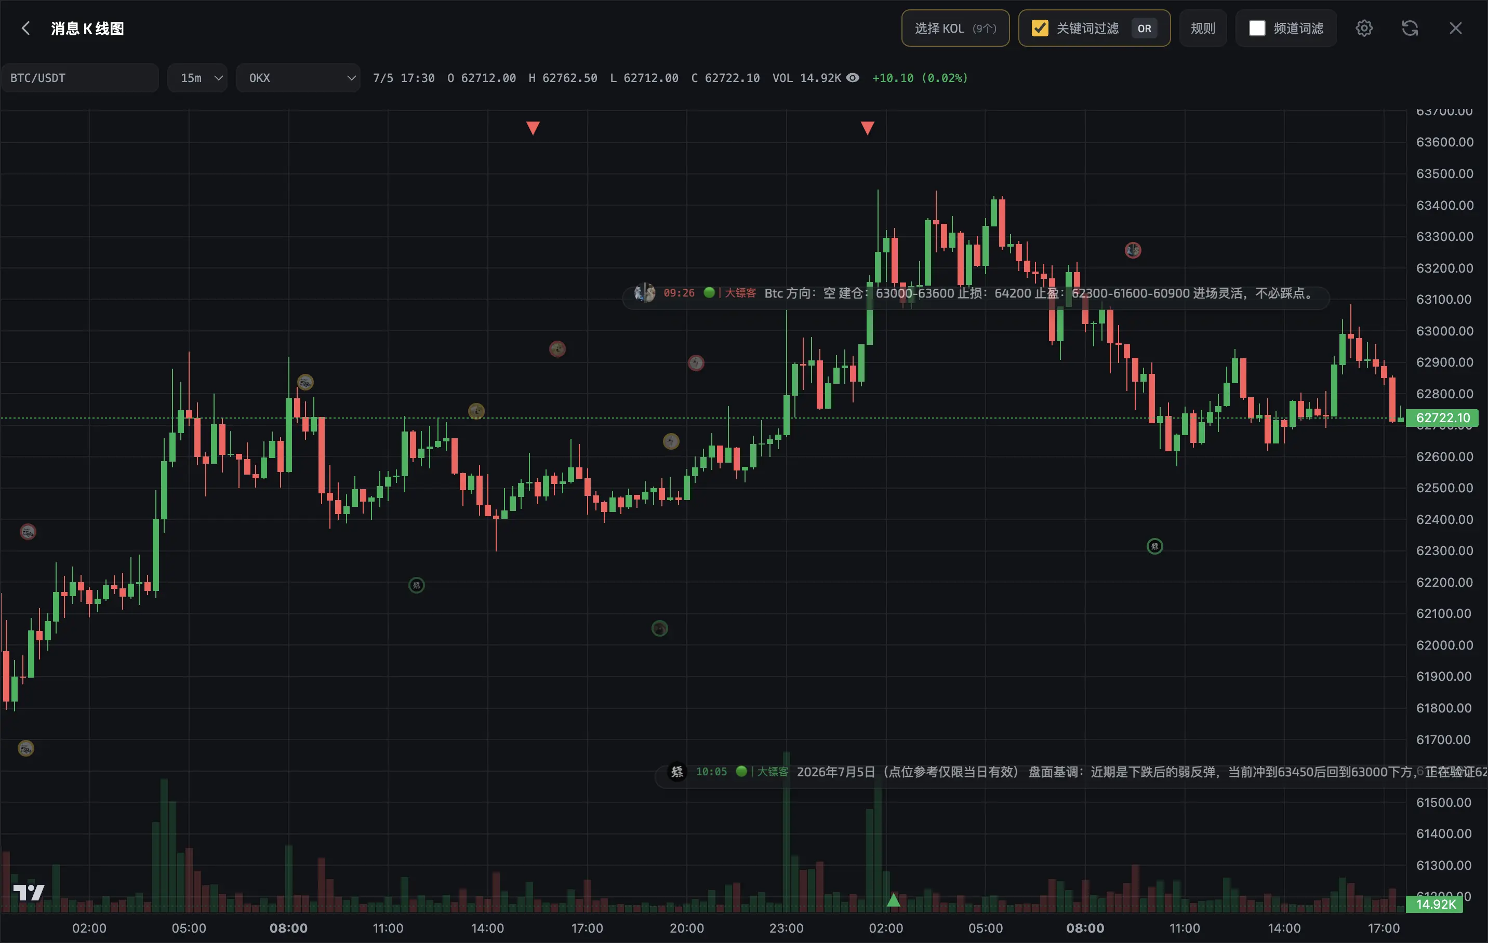
Task: Click the red-ringed KOL marker near 16:00
Action: [x=557, y=349]
